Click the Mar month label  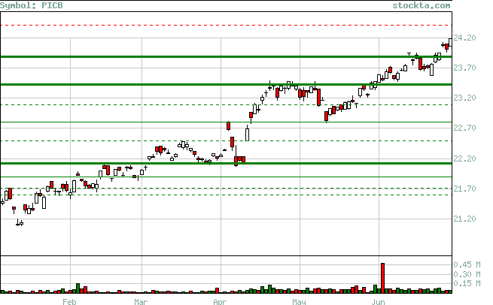click(x=141, y=302)
